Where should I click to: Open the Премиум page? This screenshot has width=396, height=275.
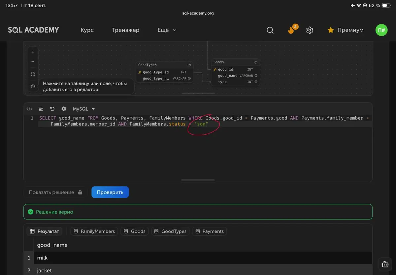point(345,30)
